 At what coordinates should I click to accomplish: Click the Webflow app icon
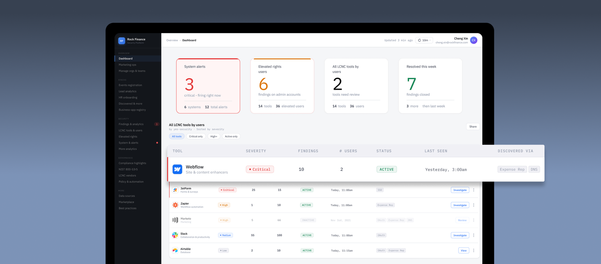(x=177, y=169)
